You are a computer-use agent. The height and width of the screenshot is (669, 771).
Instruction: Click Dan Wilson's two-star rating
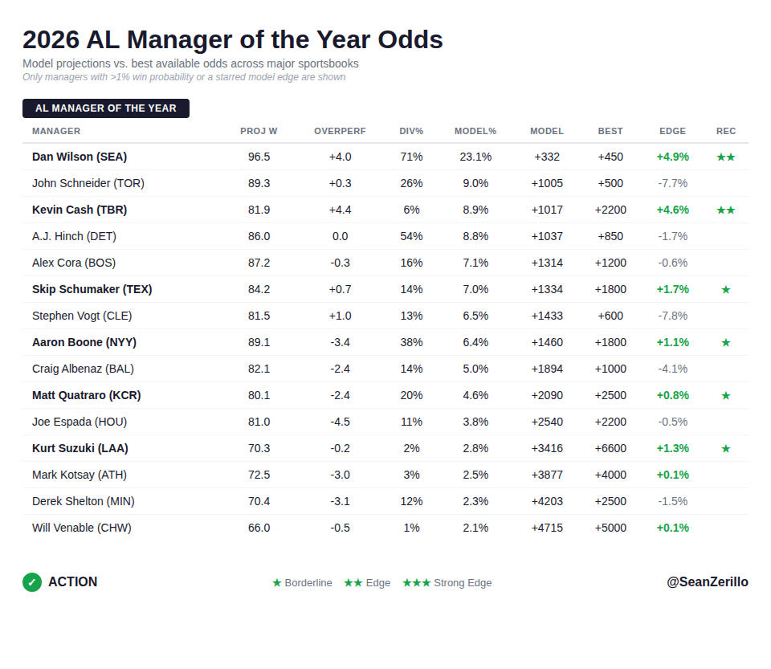[x=725, y=157]
